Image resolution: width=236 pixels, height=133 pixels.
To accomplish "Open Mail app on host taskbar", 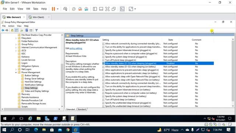I will pyautogui.click(x=60, y=130).
